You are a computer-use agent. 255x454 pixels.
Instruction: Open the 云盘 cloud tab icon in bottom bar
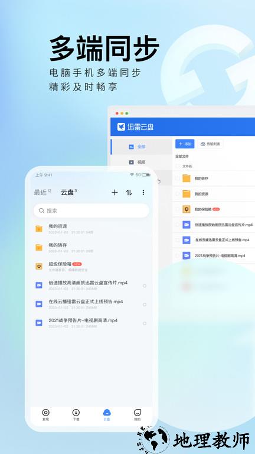point(107,413)
